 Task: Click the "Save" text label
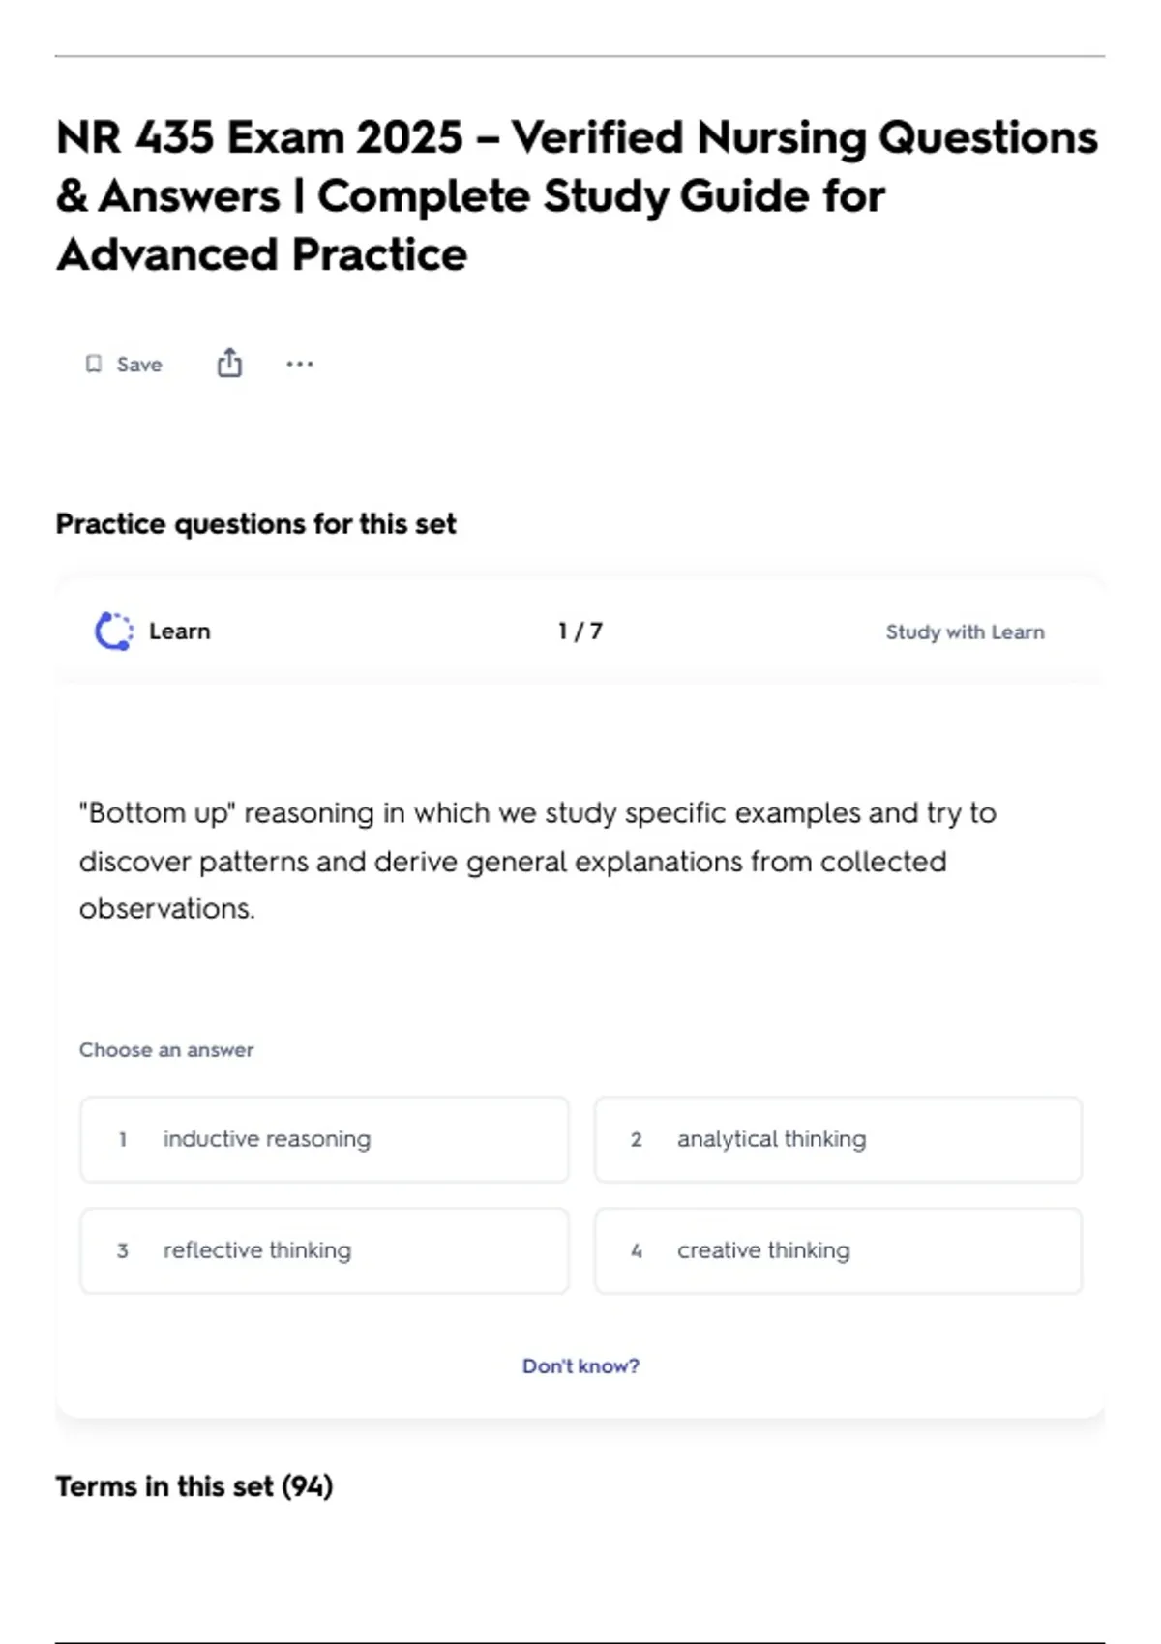coord(139,365)
